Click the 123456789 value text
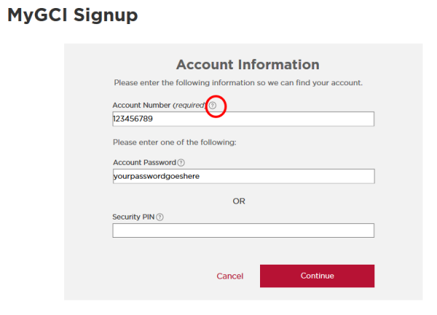Image resolution: width=437 pixels, height=315 pixels. point(133,119)
